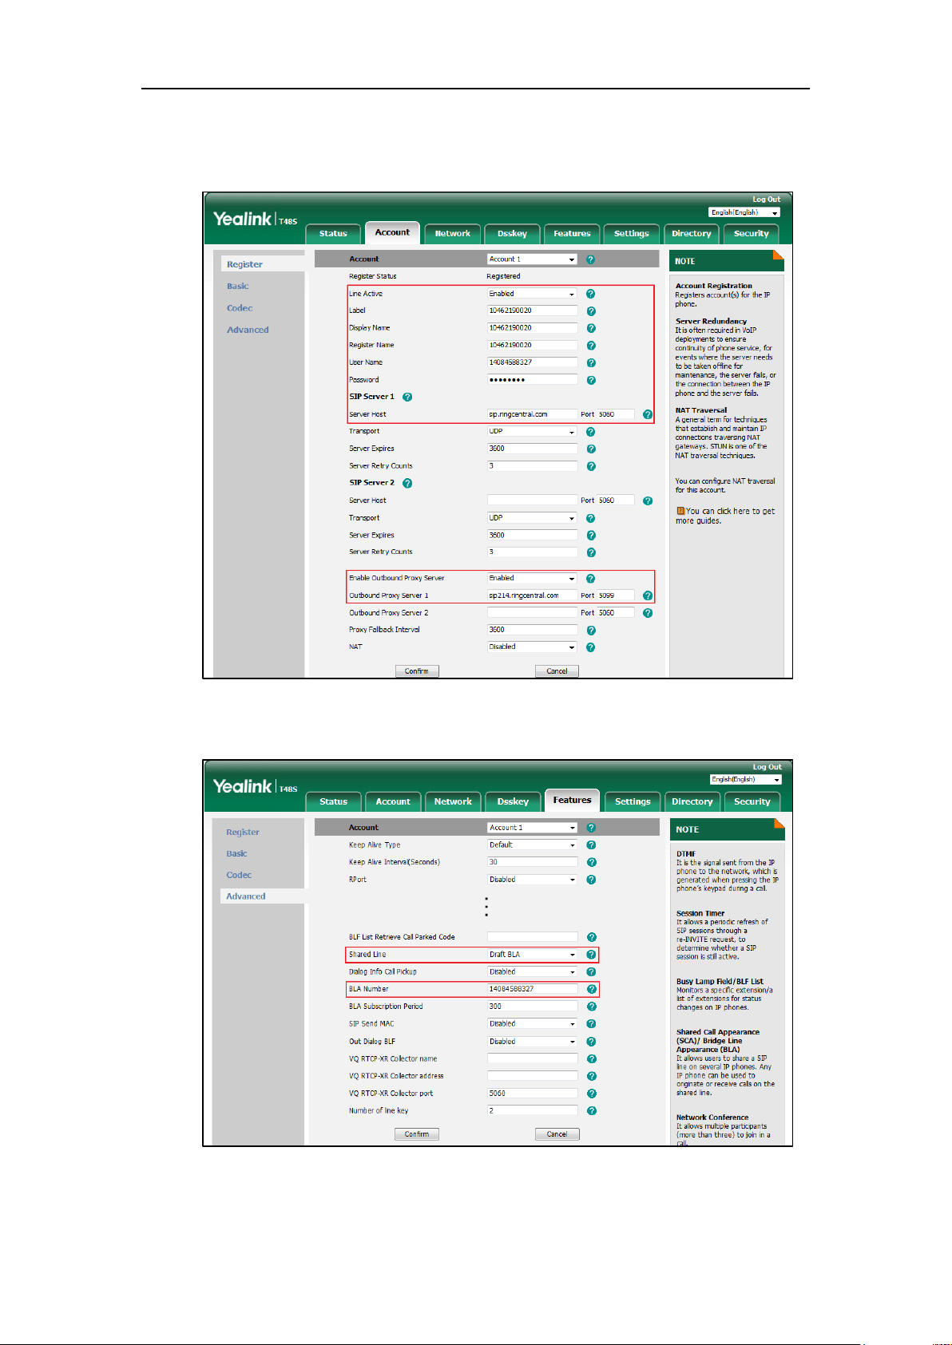Image resolution: width=952 pixels, height=1345 pixels.
Task: Expand the Enable Outbound Proxy Server dropdown
Action: coord(532,578)
